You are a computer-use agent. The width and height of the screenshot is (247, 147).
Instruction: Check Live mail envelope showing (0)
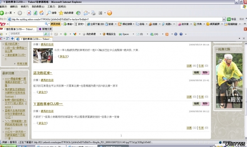point(140,34)
